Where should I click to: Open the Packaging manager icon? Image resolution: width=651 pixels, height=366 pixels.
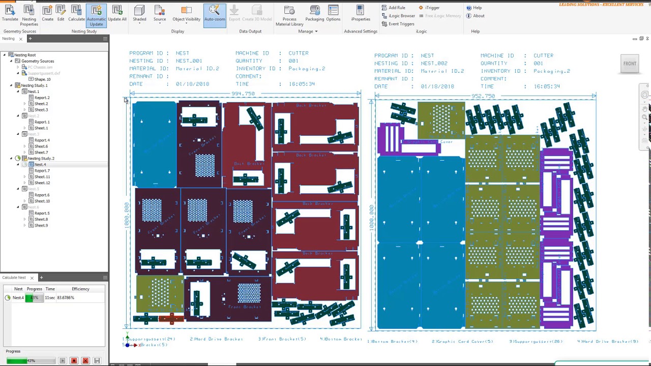click(x=314, y=14)
